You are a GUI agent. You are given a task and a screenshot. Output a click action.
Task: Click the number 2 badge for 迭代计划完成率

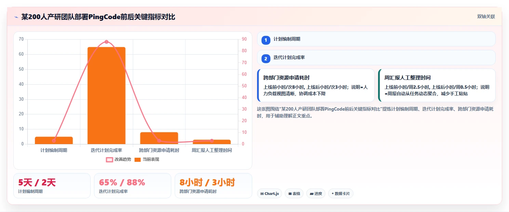(x=266, y=59)
